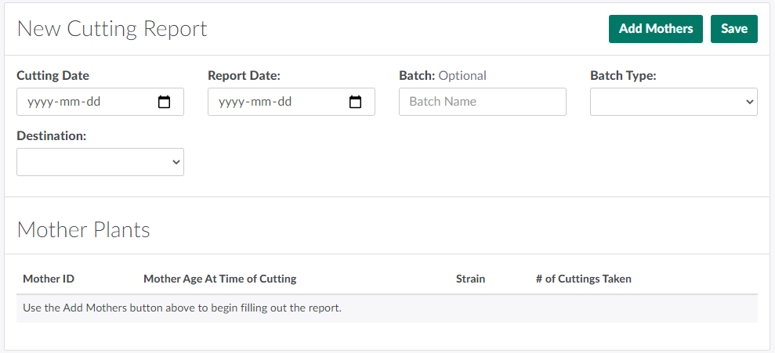Focus the Report Date text field
This screenshot has height=353, width=775.
coord(270,102)
